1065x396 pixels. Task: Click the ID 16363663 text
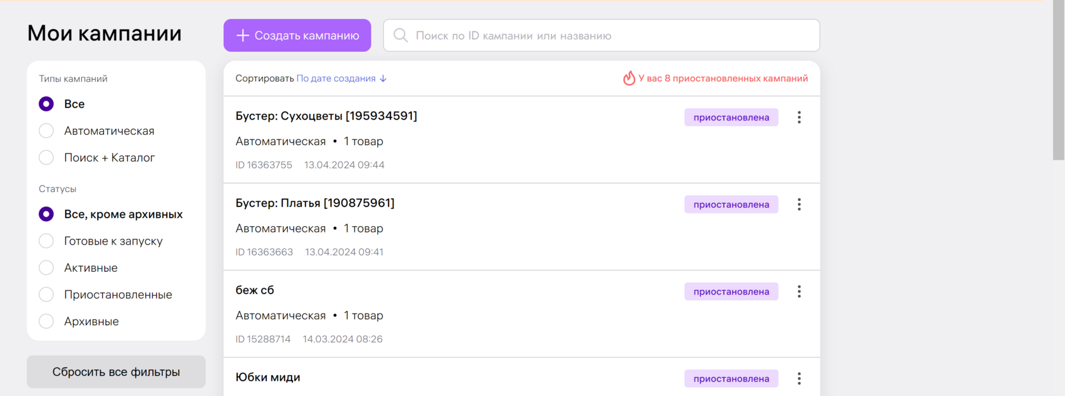tap(264, 252)
